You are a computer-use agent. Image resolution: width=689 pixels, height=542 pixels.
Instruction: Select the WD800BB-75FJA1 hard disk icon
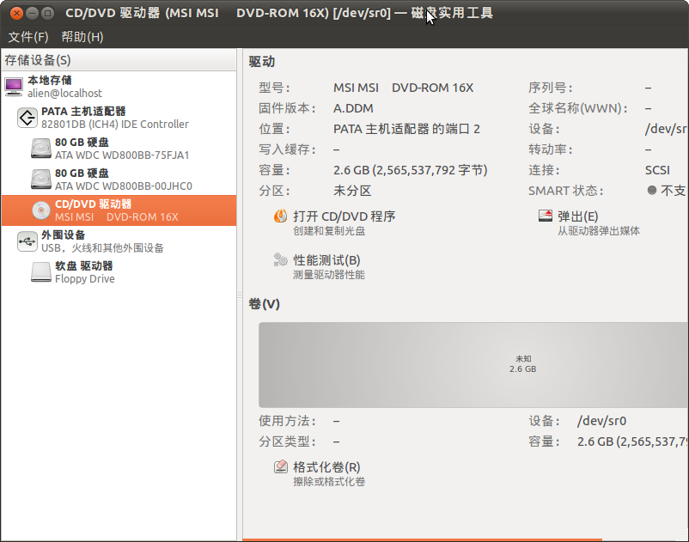(x=41, y=149)
